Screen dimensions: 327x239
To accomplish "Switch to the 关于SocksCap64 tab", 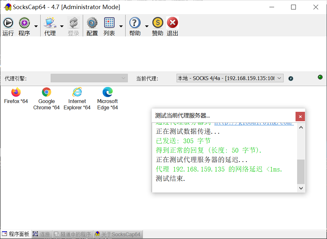I will click(118, 234).
